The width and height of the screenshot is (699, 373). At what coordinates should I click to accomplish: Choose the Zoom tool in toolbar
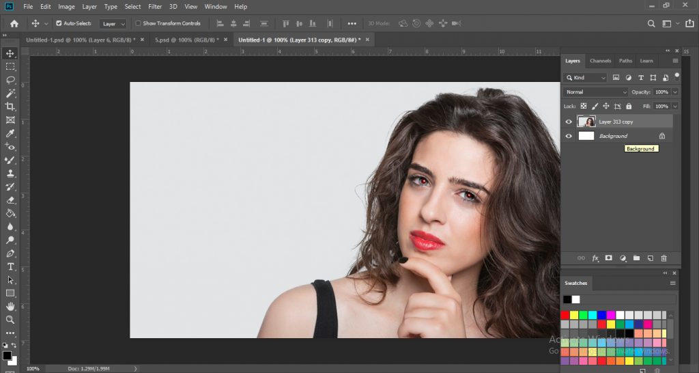pos(10,320)
